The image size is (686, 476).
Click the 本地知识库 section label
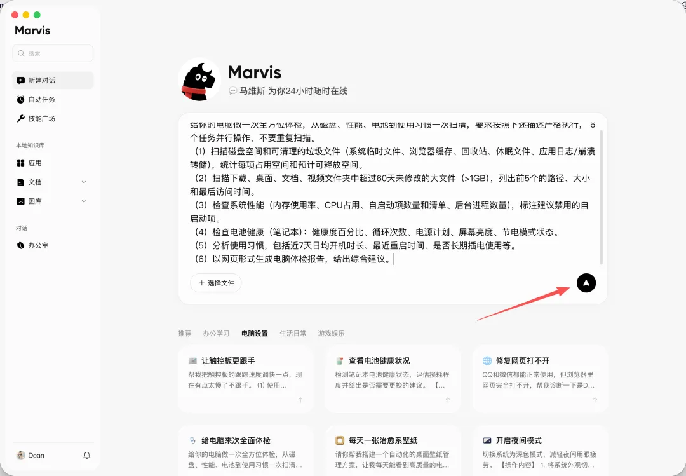(30, 146)
